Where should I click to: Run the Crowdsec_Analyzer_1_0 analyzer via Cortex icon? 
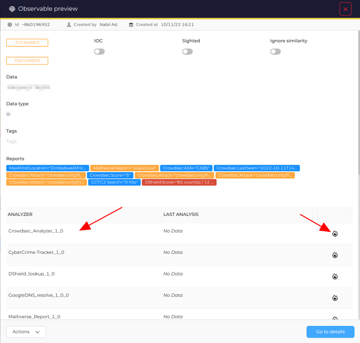point(335,233)
